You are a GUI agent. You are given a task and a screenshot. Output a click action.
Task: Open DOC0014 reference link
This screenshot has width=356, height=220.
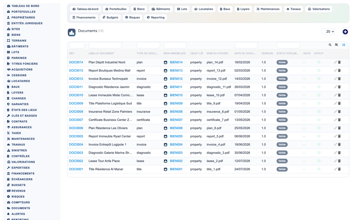(76, 62)
